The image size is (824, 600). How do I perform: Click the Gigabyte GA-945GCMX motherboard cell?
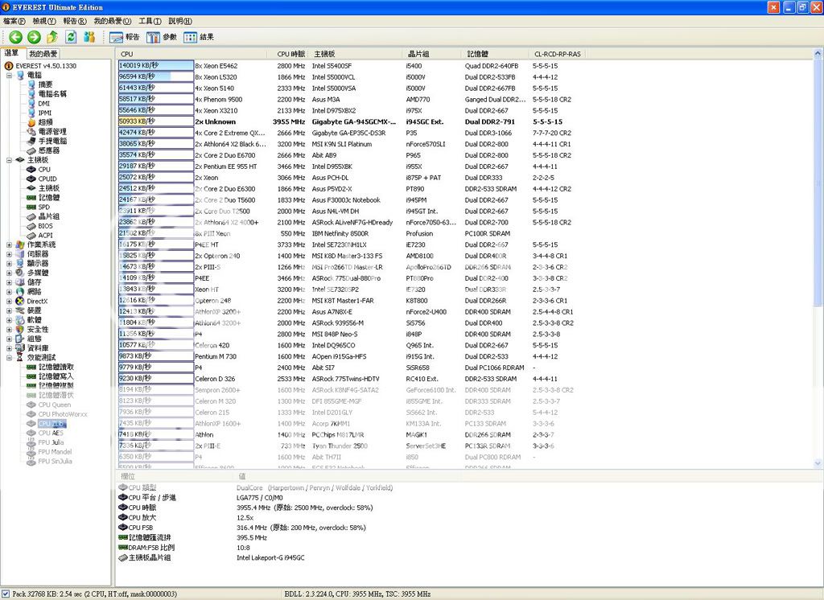point(354,122)
